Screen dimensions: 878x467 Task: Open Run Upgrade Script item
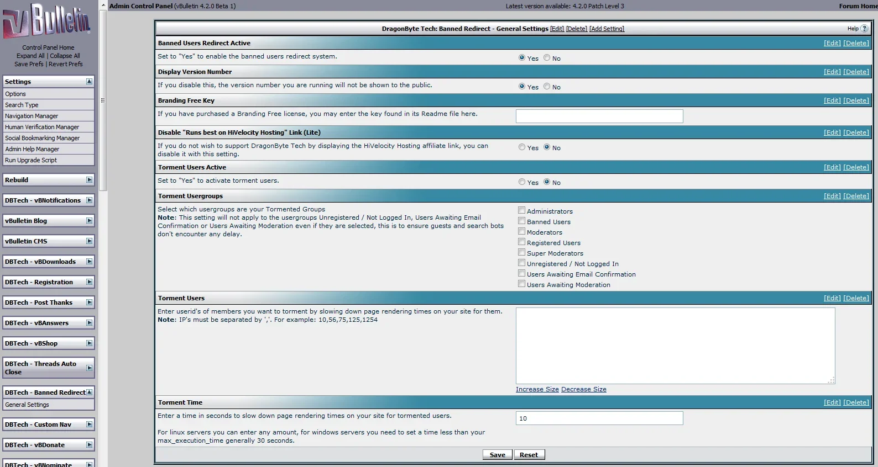point(48,160)
